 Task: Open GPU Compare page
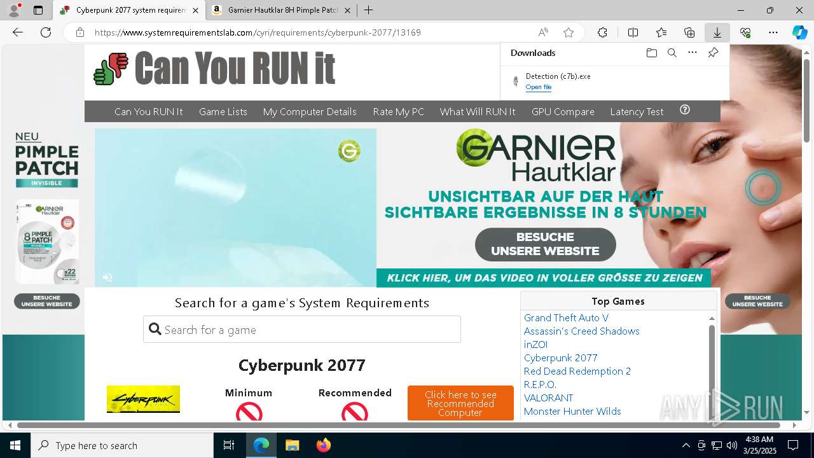563,111
